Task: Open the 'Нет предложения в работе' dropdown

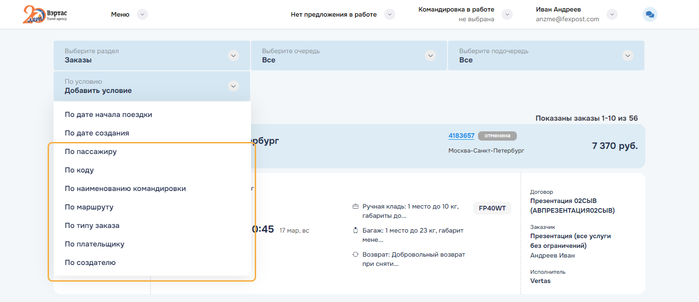Action: tap(390, 14)
